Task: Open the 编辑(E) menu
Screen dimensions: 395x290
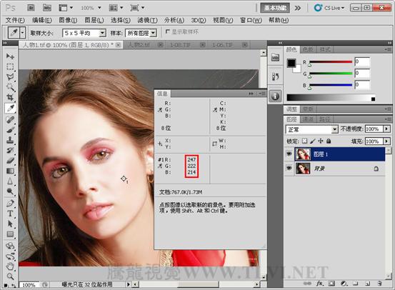Action: point(42,20)
